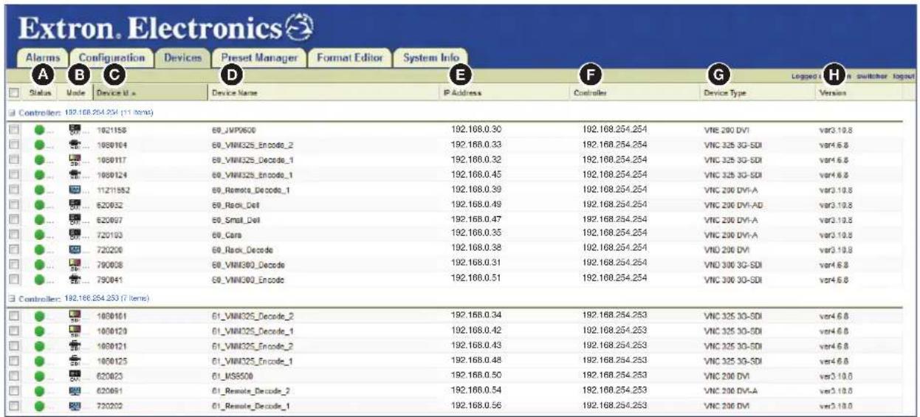Viewport: 920px width, 417px height.
Task: Click mode icon for device 1080101
Action: (75, 316)
